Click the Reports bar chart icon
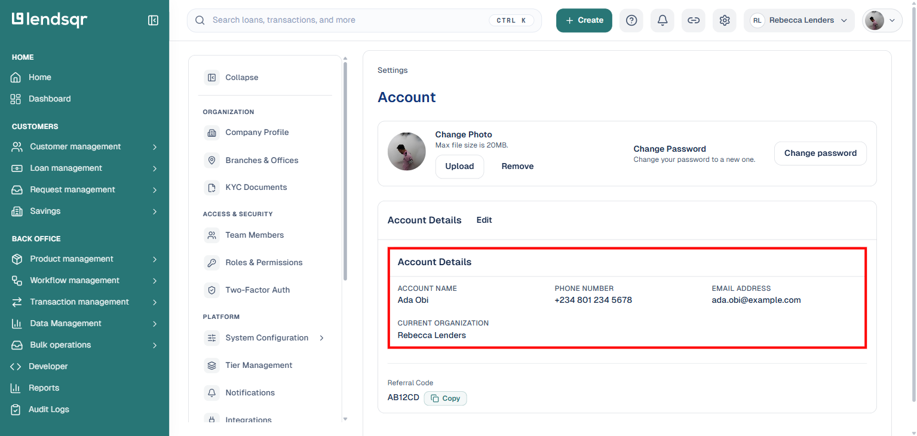Screen dimensions: 917x436 pos(16,388)
